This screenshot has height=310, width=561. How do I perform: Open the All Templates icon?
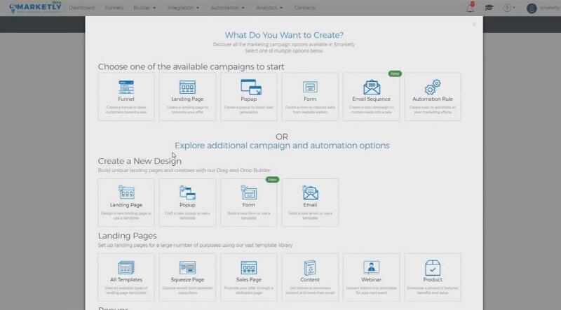click(x=126, y=267)
